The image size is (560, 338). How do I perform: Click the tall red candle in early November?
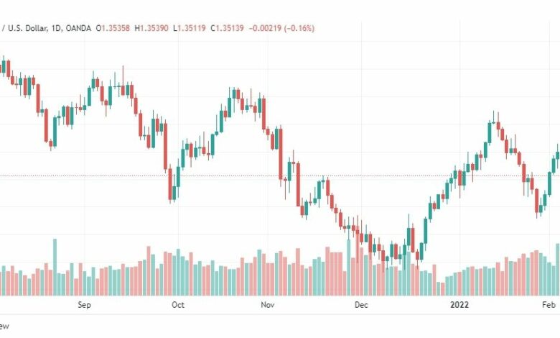[281, 154]
